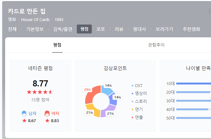Screen dimensions: 211x139
Task: Click the 스토리 legend dot
Action: point(132,102)
